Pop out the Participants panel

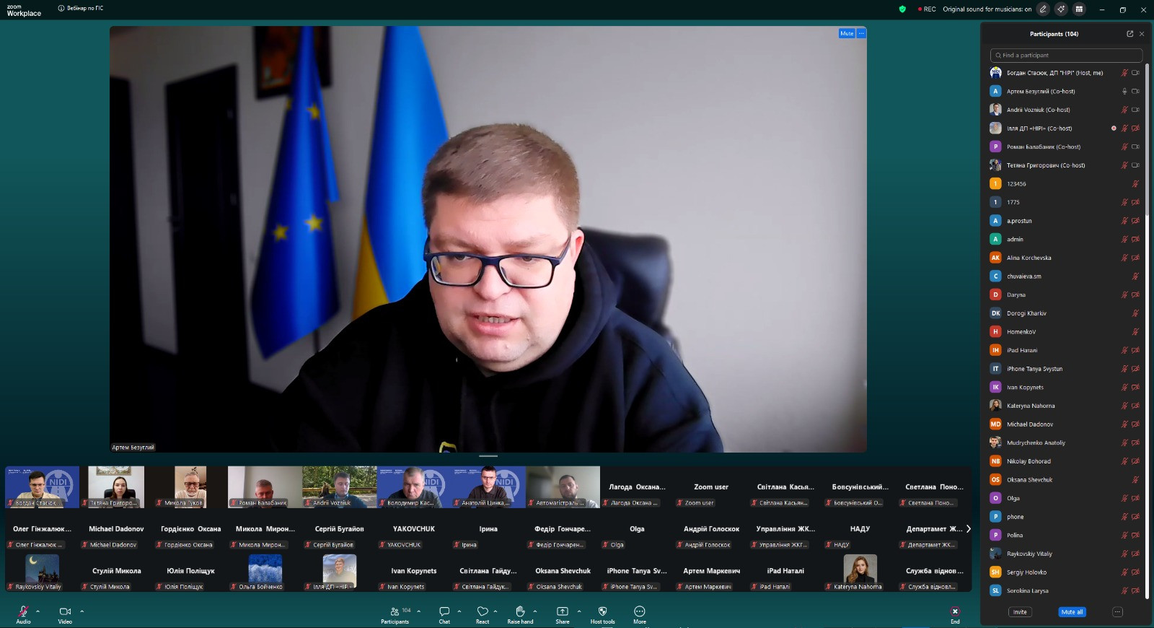point(1129,34)
